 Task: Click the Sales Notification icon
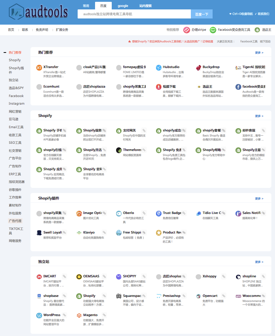click(238, 213)
